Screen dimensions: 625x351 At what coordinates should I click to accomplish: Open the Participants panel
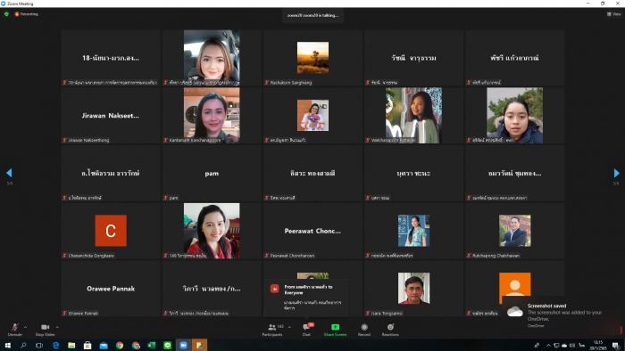coord(272,330)
